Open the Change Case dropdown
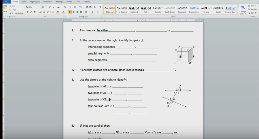Viewport: 259px width, 139px height. 59,7
